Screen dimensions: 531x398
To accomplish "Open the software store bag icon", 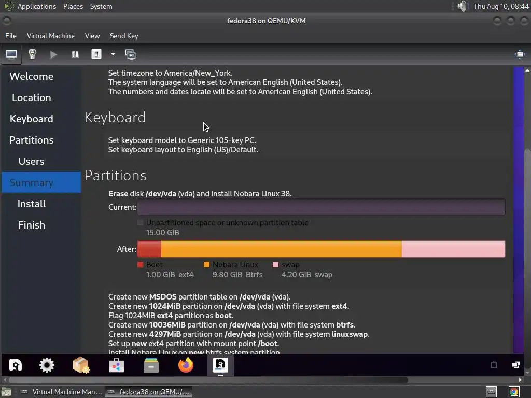I will click(x=116, y=365).
